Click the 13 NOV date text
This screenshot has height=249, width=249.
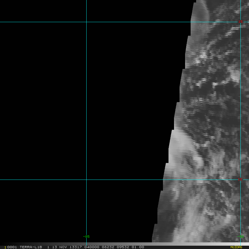[59, 247]
